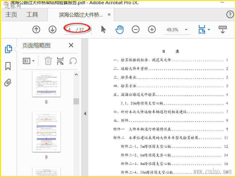Activate the hand pan tool
This screenshot has width=236, height=177.
tap(119, 29)
